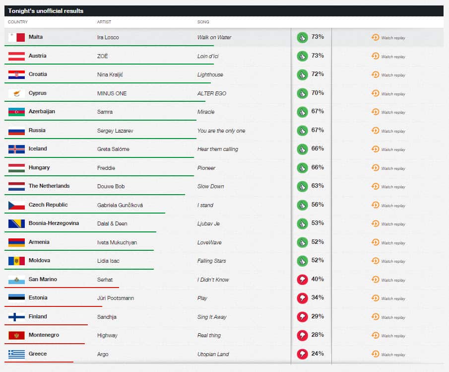The height and width of the screenshot is (372, 449).
Task: Click the replay icon for Finland
Action: [x=375, y=317]
